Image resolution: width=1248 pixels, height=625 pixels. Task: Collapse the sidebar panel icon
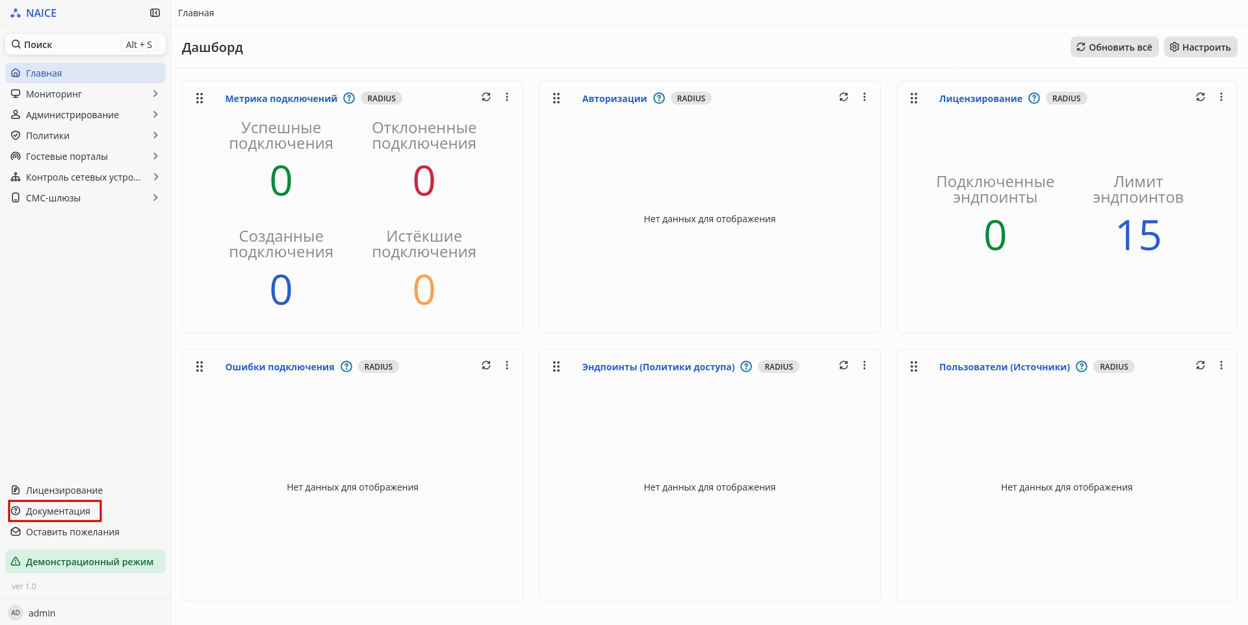[x=155, y=13]
